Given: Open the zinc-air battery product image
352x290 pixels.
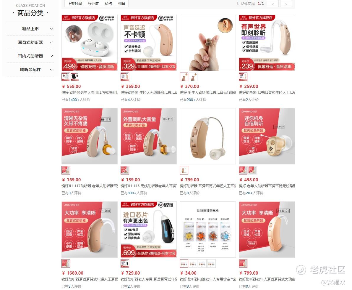Looking at the screenshot, I should 208,230.
